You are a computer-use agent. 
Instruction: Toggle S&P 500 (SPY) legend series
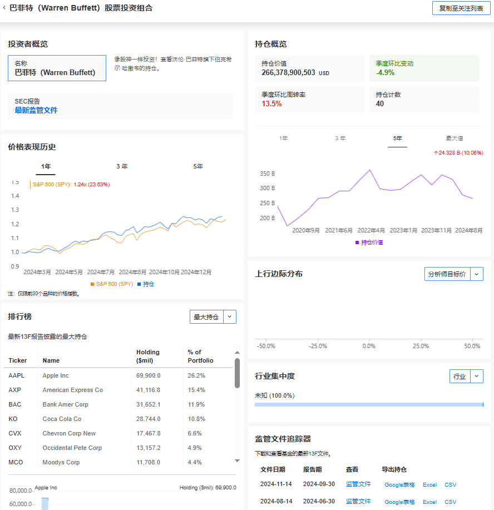(112, 284)
